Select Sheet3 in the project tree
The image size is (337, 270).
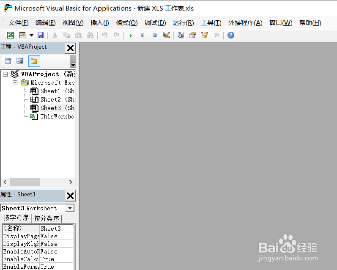point(58,108)
